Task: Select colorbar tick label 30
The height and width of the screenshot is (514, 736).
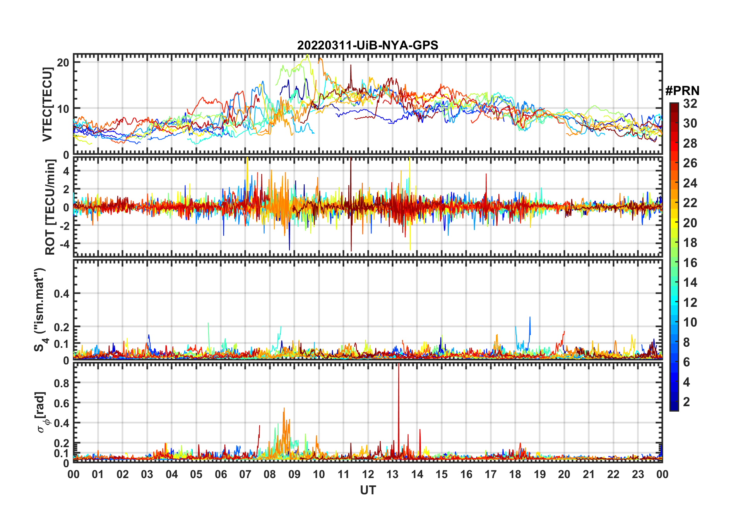Action: click(690, 123)
